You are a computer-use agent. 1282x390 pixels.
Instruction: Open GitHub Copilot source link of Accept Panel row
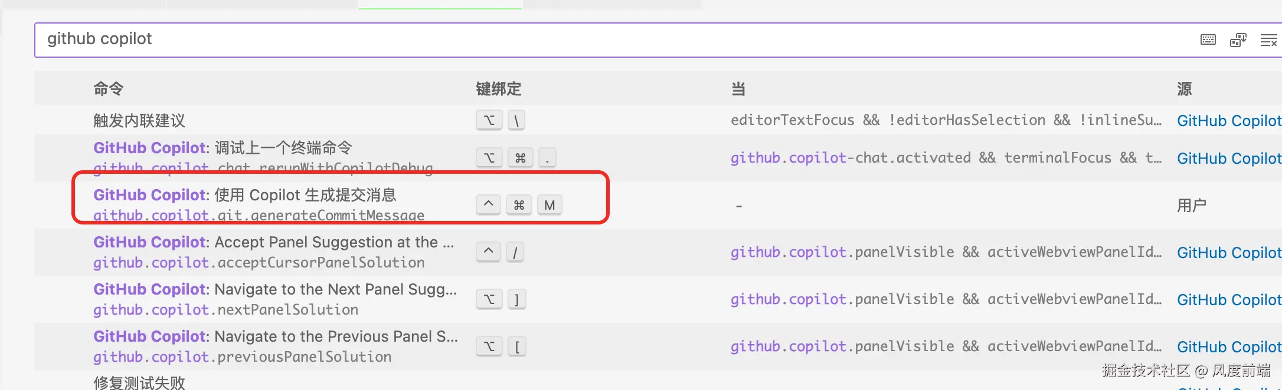[1229, 253]
